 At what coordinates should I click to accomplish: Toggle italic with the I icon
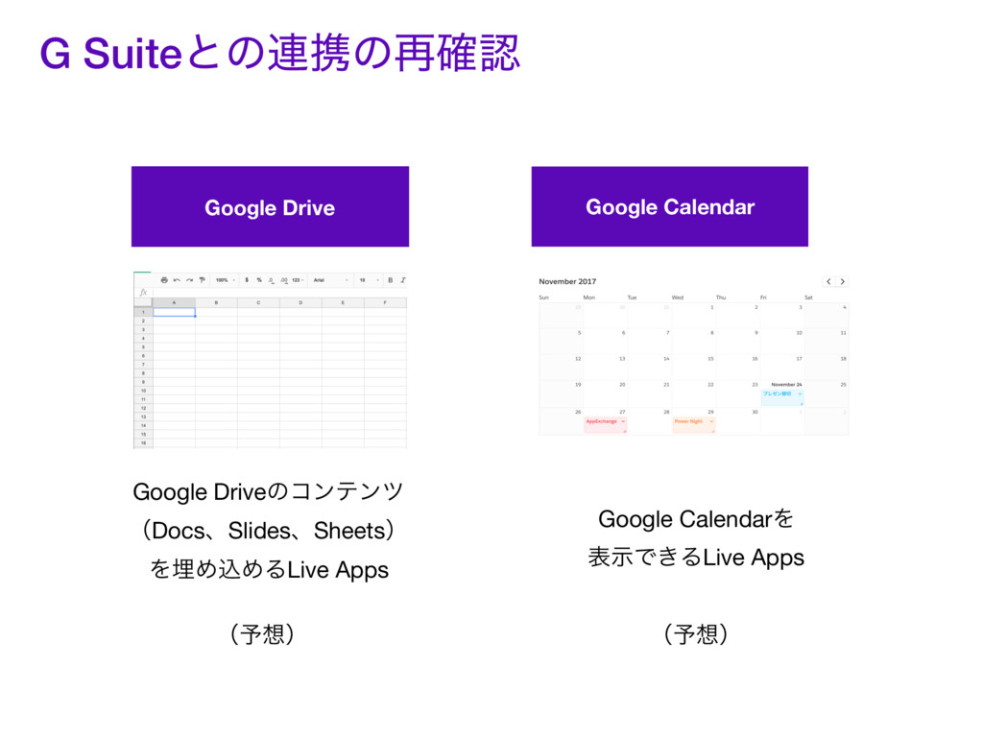(402, 280)
